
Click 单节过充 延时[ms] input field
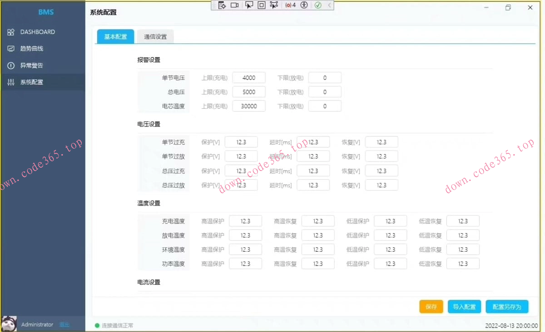pos(313,142)
